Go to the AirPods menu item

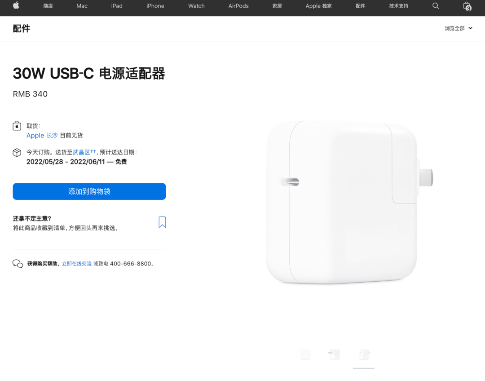[x=238, y=6]
